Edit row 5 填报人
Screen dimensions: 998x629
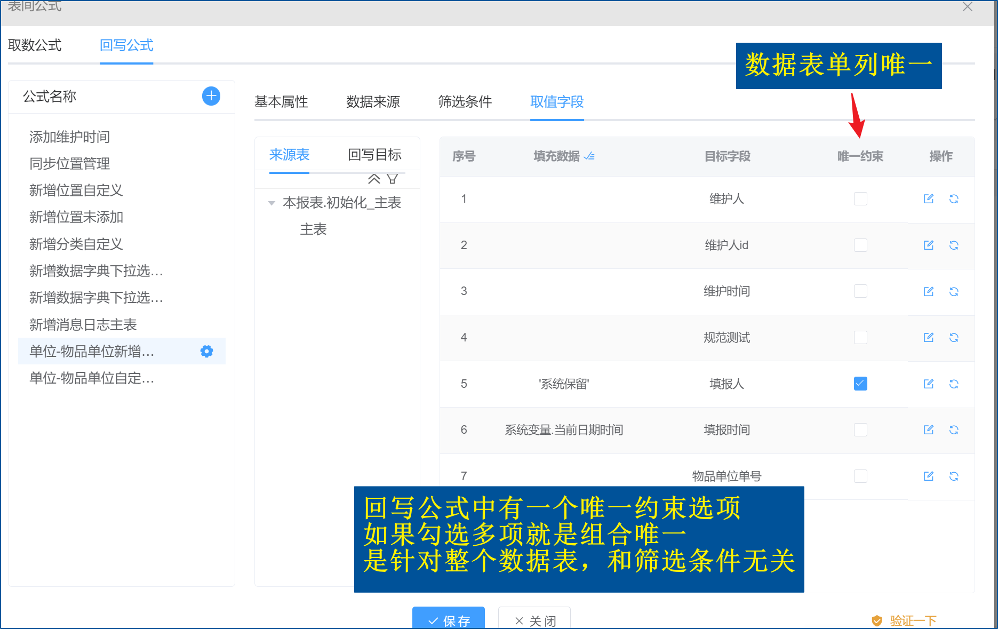[929, 384]
